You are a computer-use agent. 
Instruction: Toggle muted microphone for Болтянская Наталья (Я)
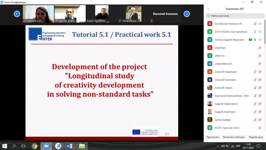pos(255,24)
